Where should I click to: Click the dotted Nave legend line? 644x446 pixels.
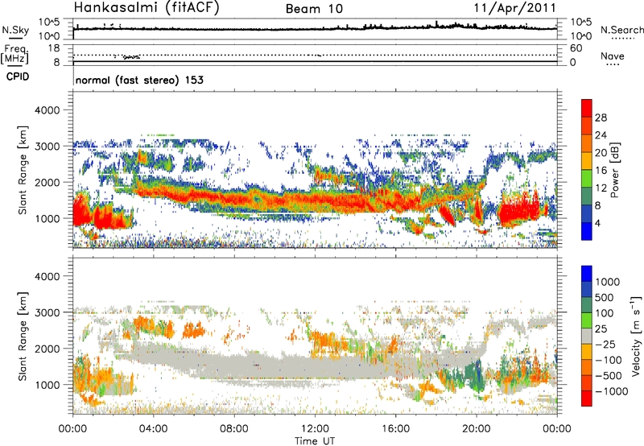point(613,64)
